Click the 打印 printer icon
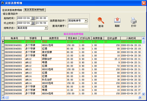The height and width of the screenshot is (101, 147). pyautogui.click(x=134, y=20)
